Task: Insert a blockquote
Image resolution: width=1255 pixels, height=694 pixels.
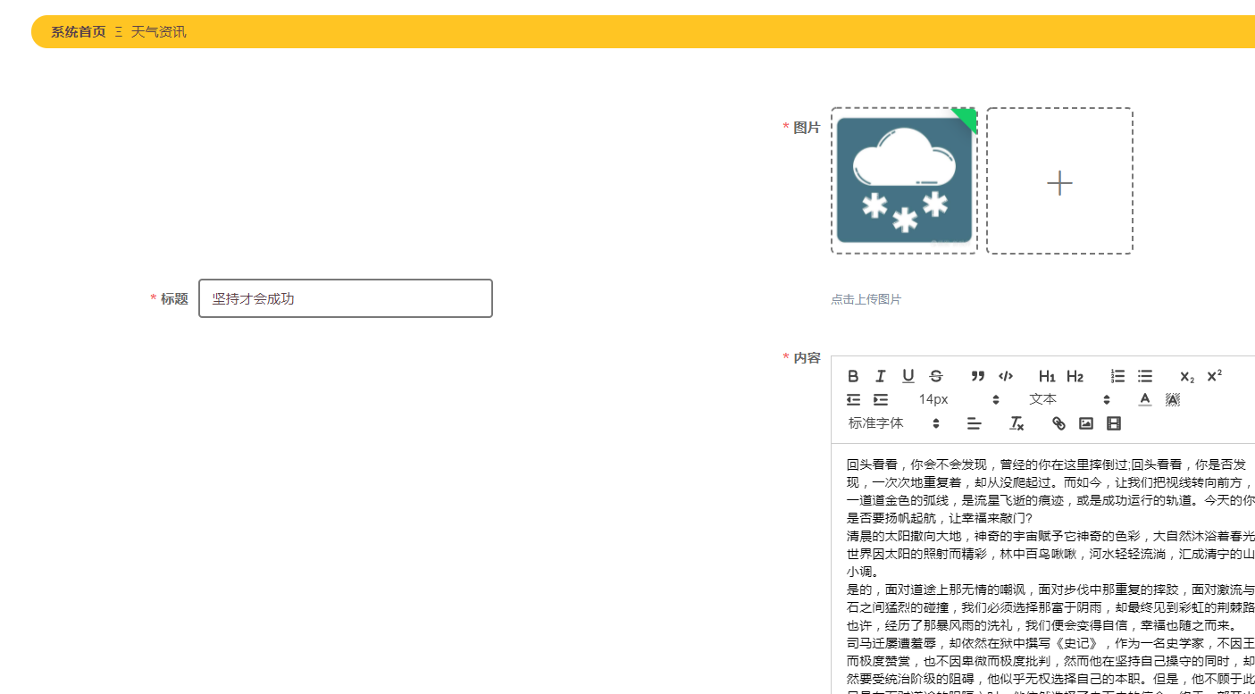Action: point(978,376)
